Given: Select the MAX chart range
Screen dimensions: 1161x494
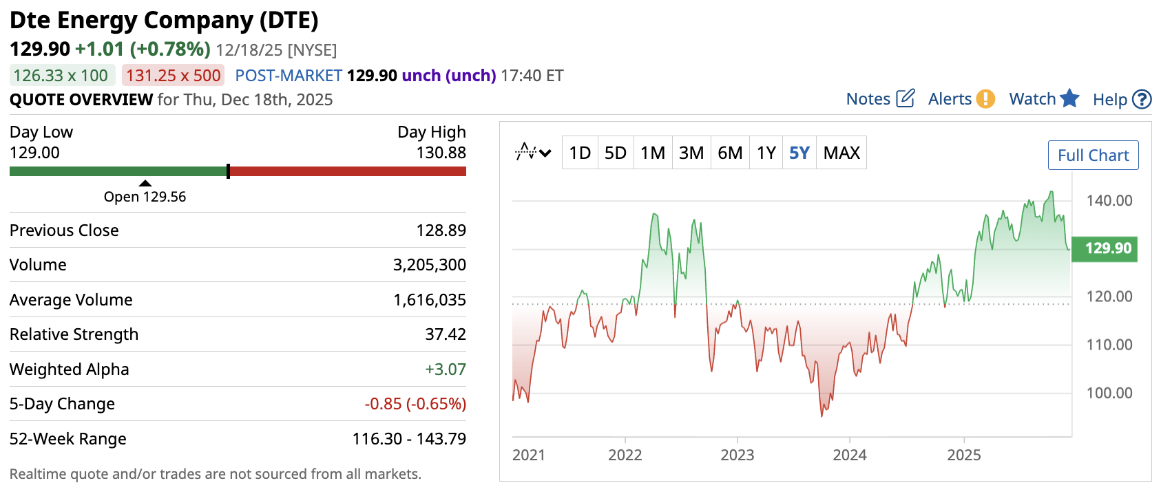Looking at the screenshot, I should coord(841,153).
